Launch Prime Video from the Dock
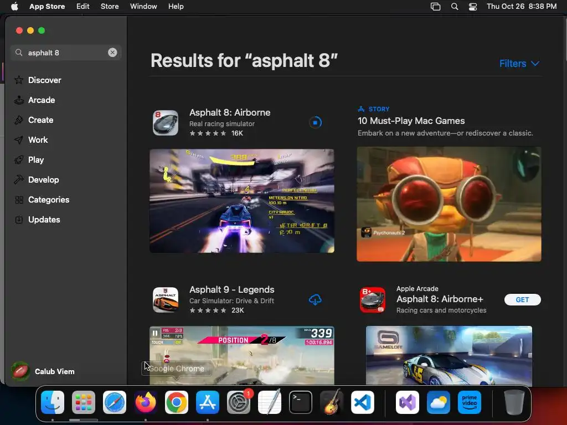 tap(470, 402)
